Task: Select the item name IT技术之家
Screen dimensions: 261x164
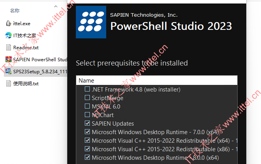Action: 25,36
